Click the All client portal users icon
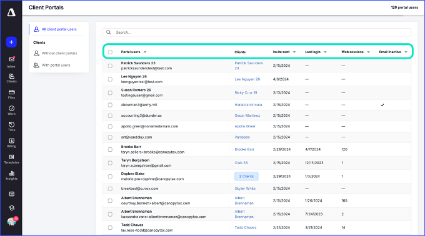 click(x=36, y=29)
